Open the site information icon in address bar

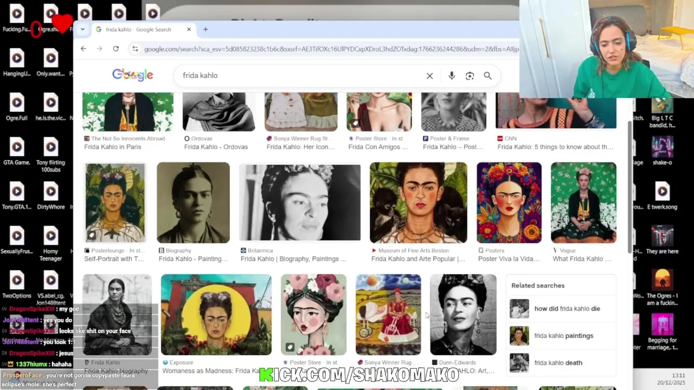click(135, 49)
